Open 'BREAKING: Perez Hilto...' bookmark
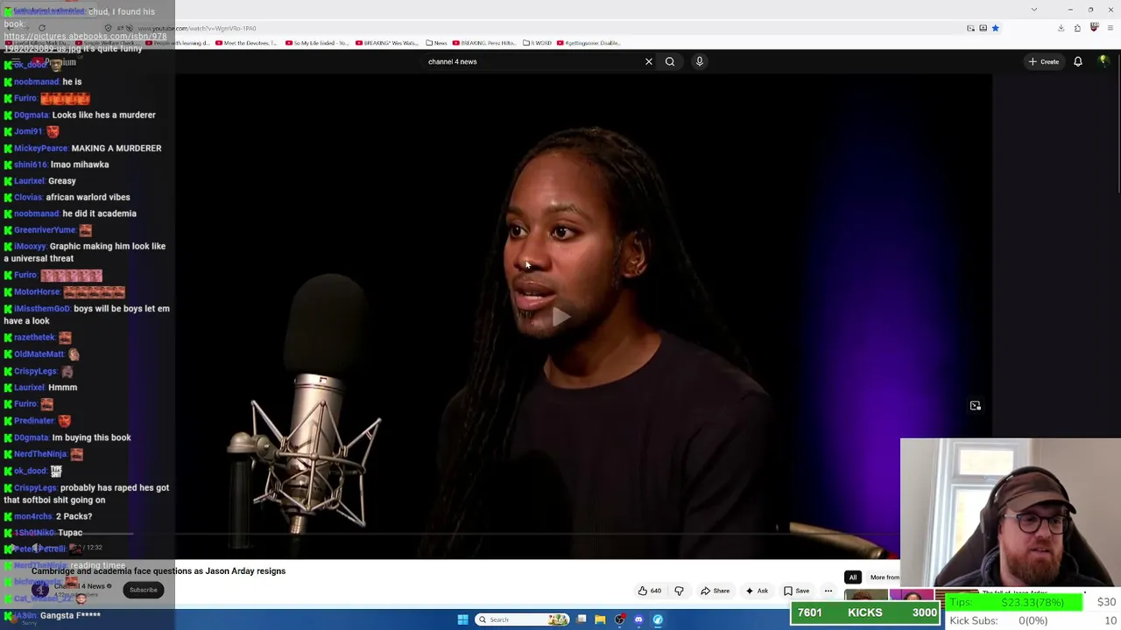This screenshot has width=1121, height=630. [x=484, y=43]
